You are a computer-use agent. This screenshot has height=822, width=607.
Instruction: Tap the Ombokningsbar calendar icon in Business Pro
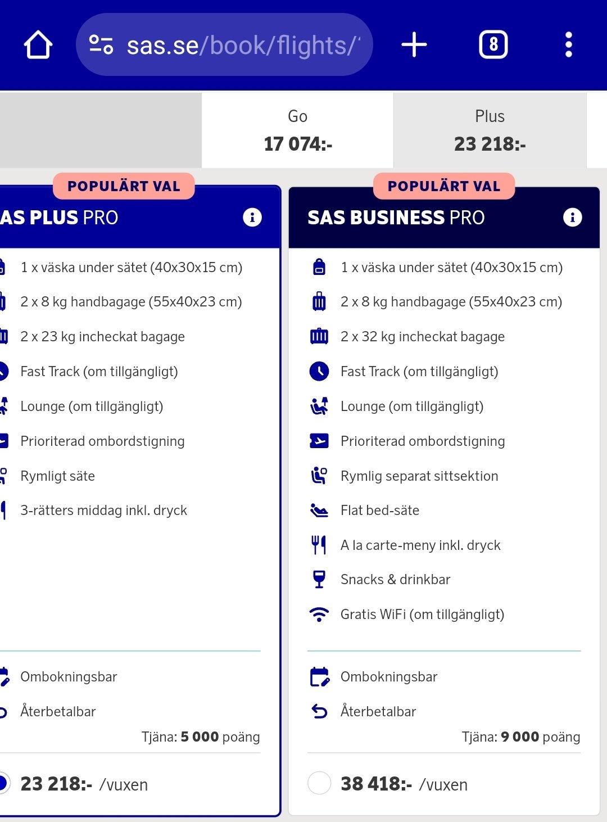tap(319, 677)
